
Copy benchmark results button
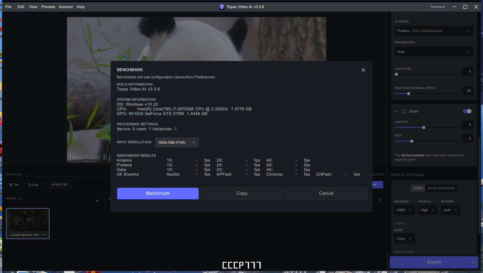[242, 193]
